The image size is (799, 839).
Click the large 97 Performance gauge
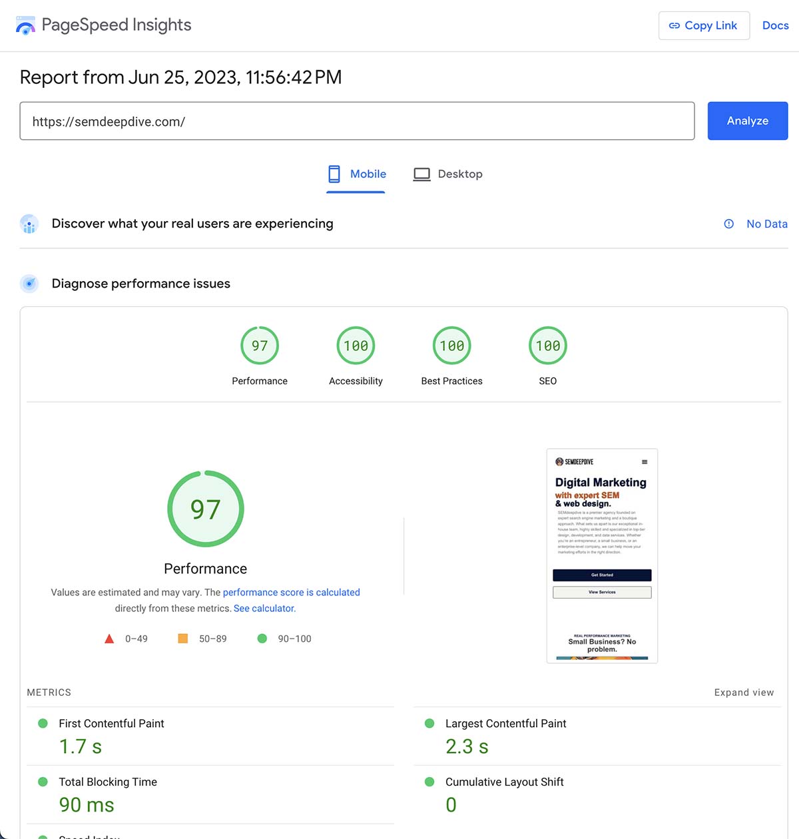coord(206,509)
